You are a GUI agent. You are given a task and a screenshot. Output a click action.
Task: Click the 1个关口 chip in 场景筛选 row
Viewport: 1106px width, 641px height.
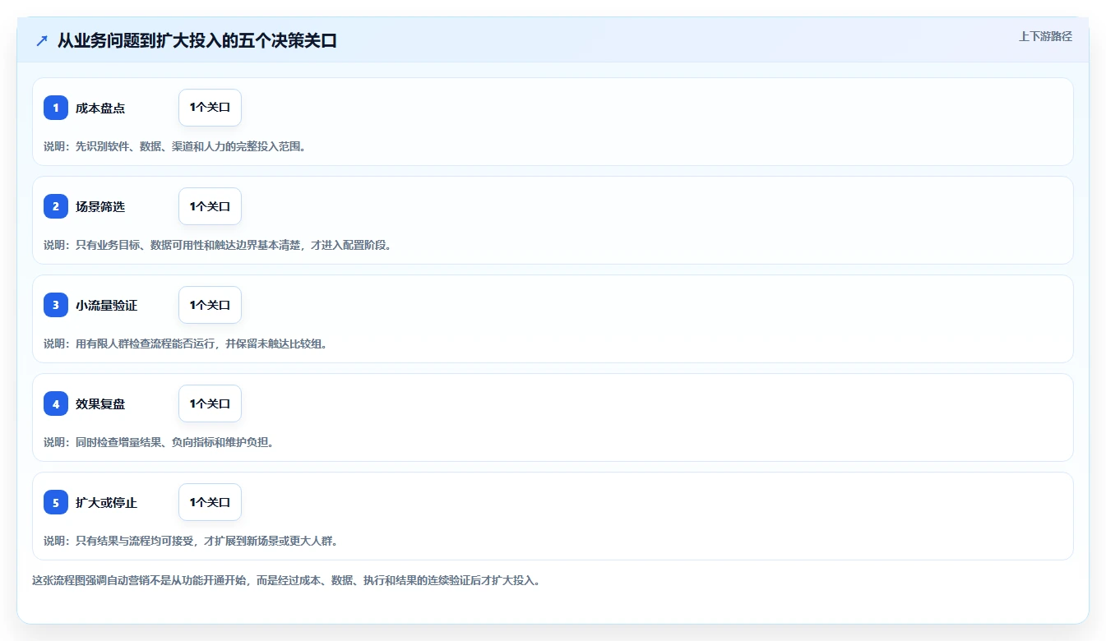pyautogui.click(x=210, y=206)
